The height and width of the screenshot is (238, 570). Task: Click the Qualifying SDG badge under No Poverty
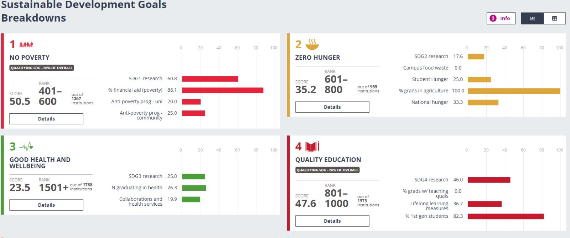point(42,68)
